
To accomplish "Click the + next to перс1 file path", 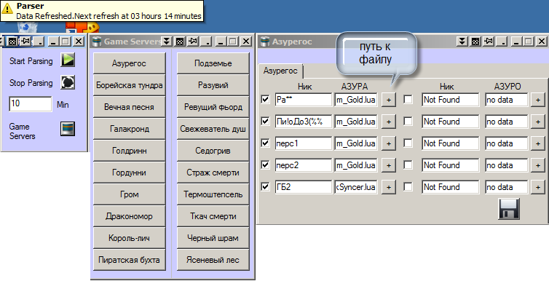I will 388,143.
